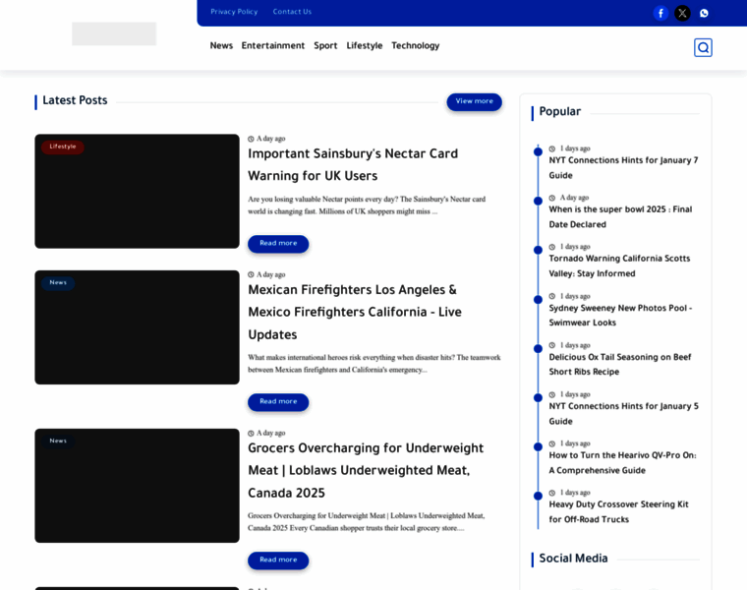The image size is (747, 590).
Task: Open the Facebook social icon
Action: (661, 13)
